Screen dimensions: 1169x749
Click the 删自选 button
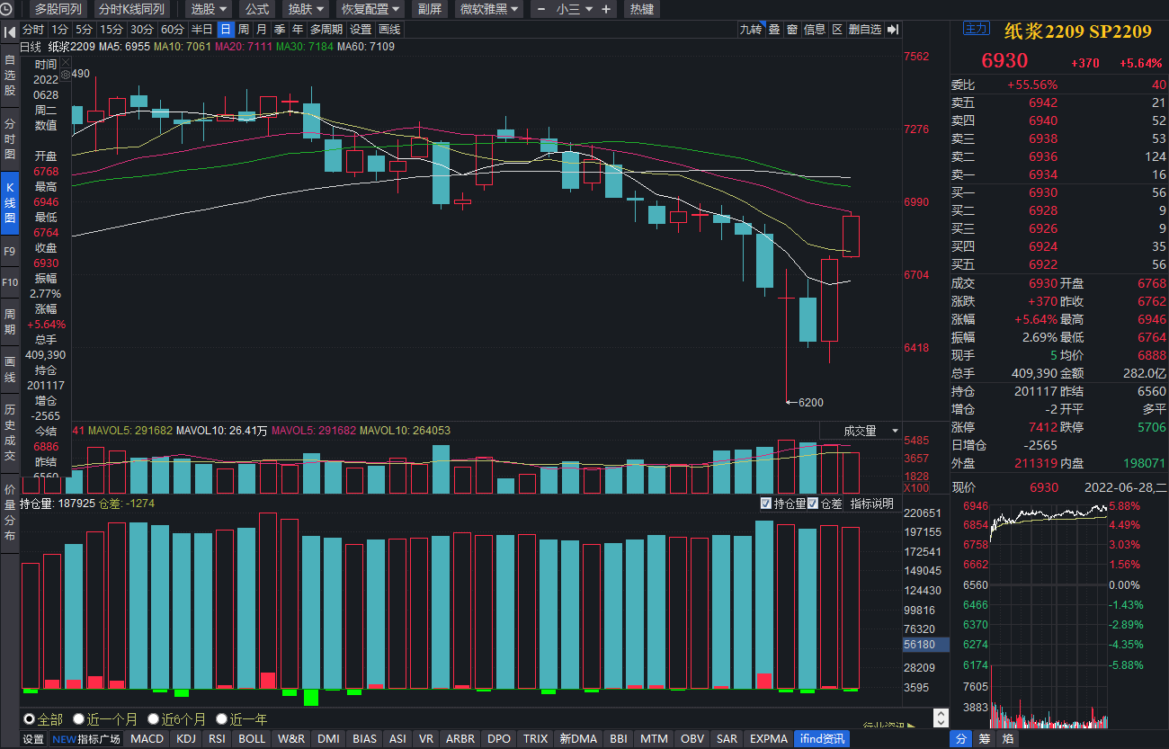click(x=864, y=30)
